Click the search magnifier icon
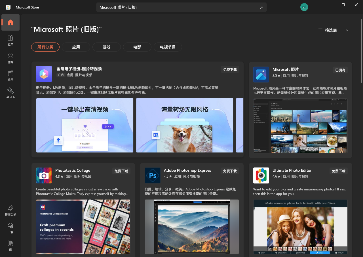This screenshot has width=363, height=257. (x=261, y=7)
